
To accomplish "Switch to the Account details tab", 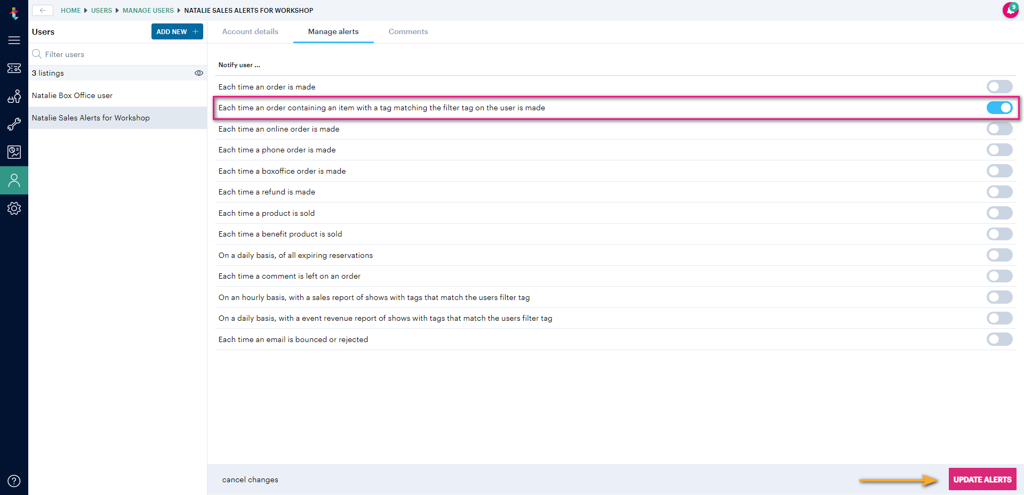I will [x=250, y=31].
